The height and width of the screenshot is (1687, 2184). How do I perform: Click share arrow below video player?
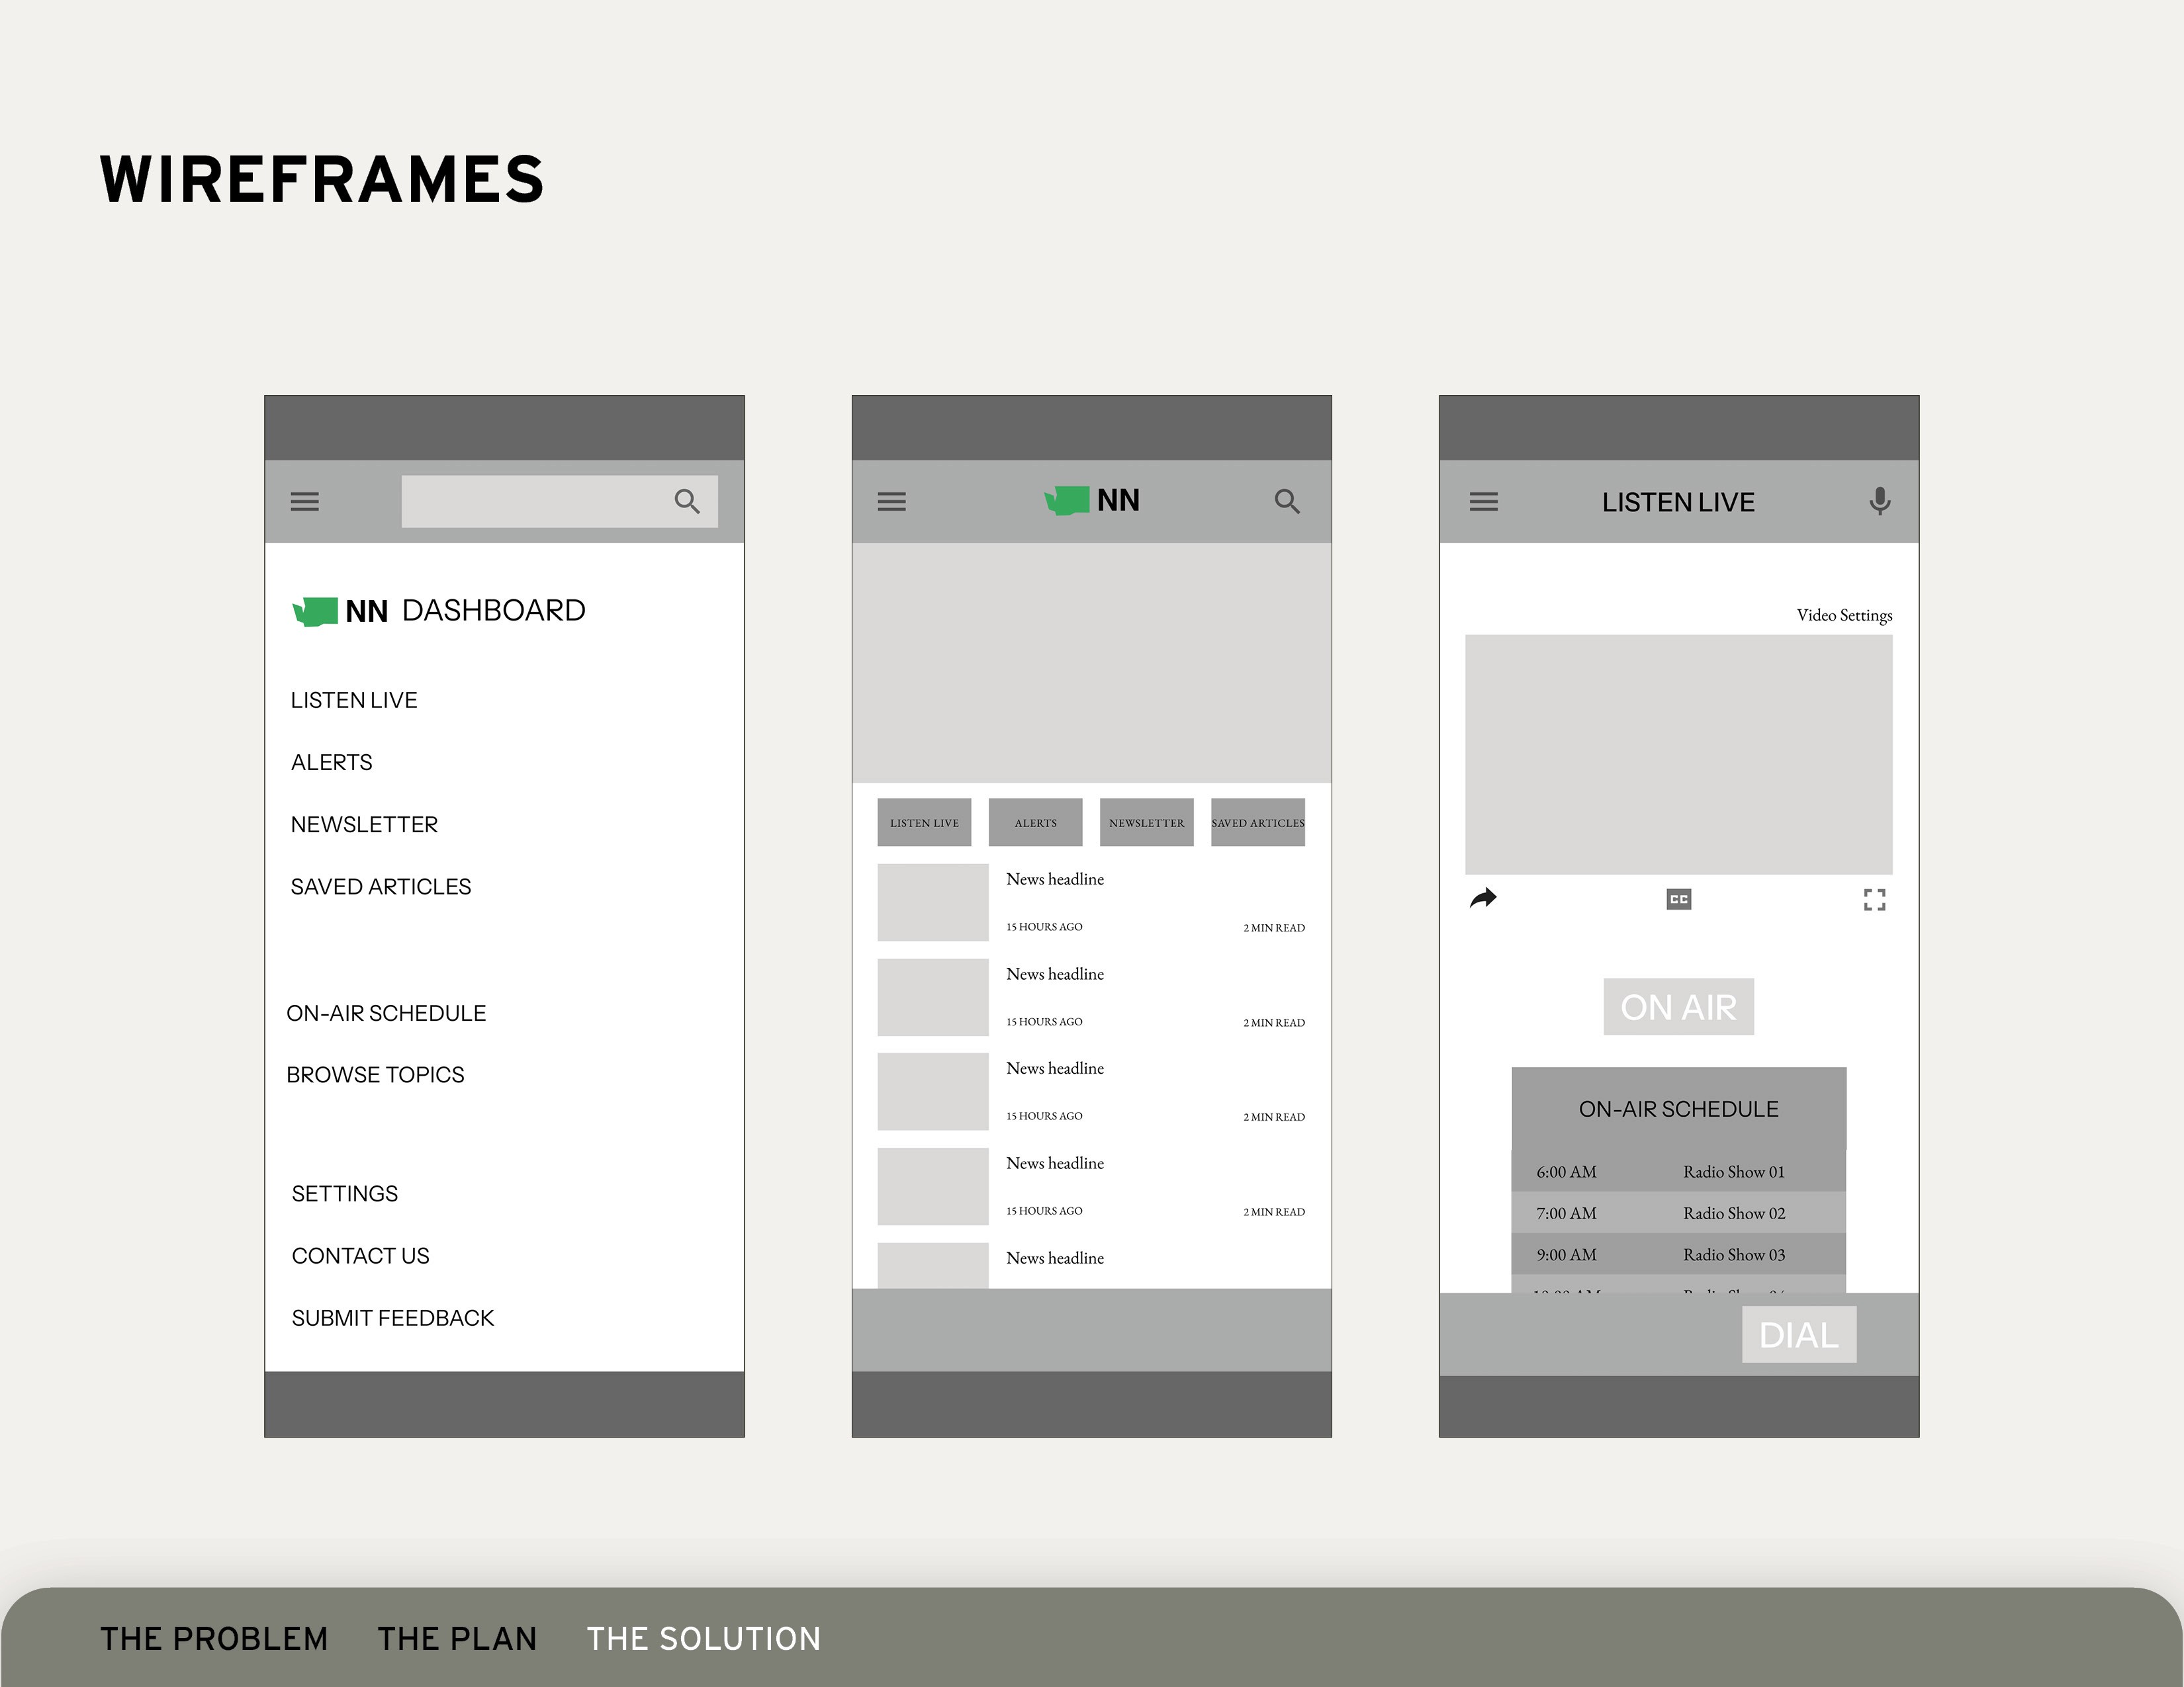click(1483, 898)
